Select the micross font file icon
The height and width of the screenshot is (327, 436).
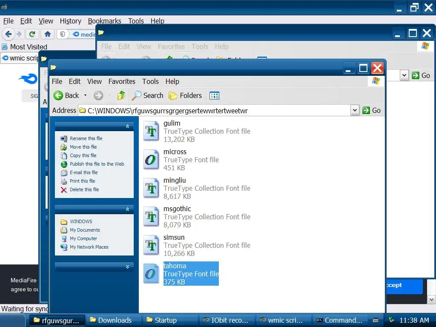coord(151,160)
